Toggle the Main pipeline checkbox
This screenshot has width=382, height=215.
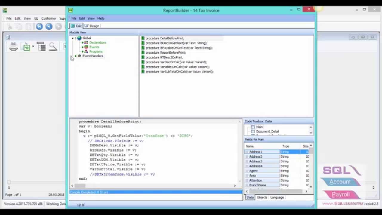click(253, 127)
